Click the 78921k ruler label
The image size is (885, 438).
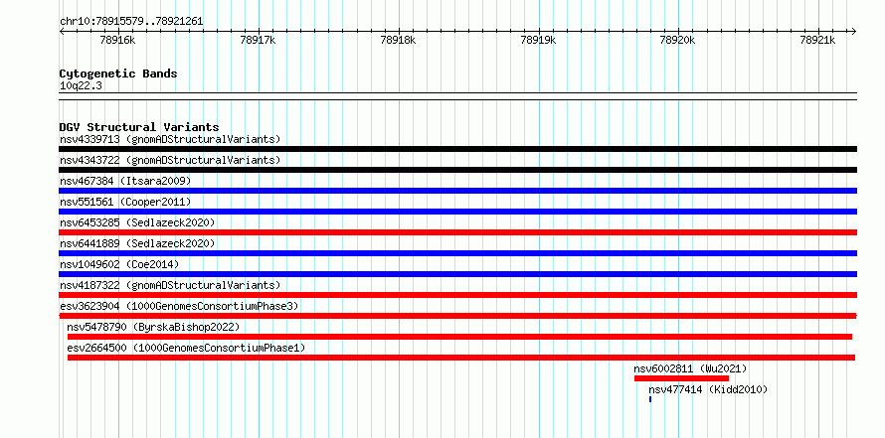[817, 41]
